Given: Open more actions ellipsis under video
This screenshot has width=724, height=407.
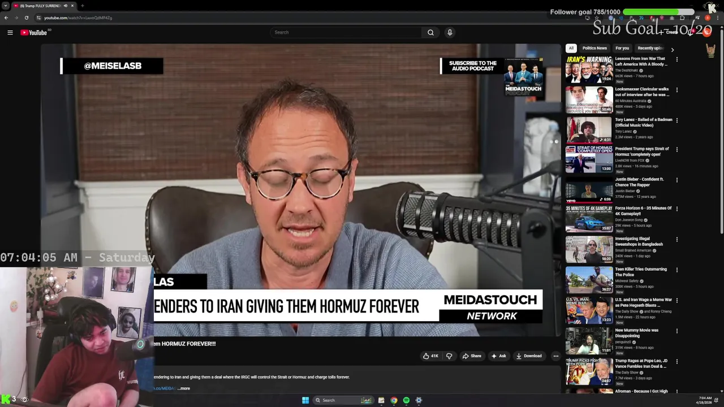Looking at the screenshot, I should click(x=555, y=356).
